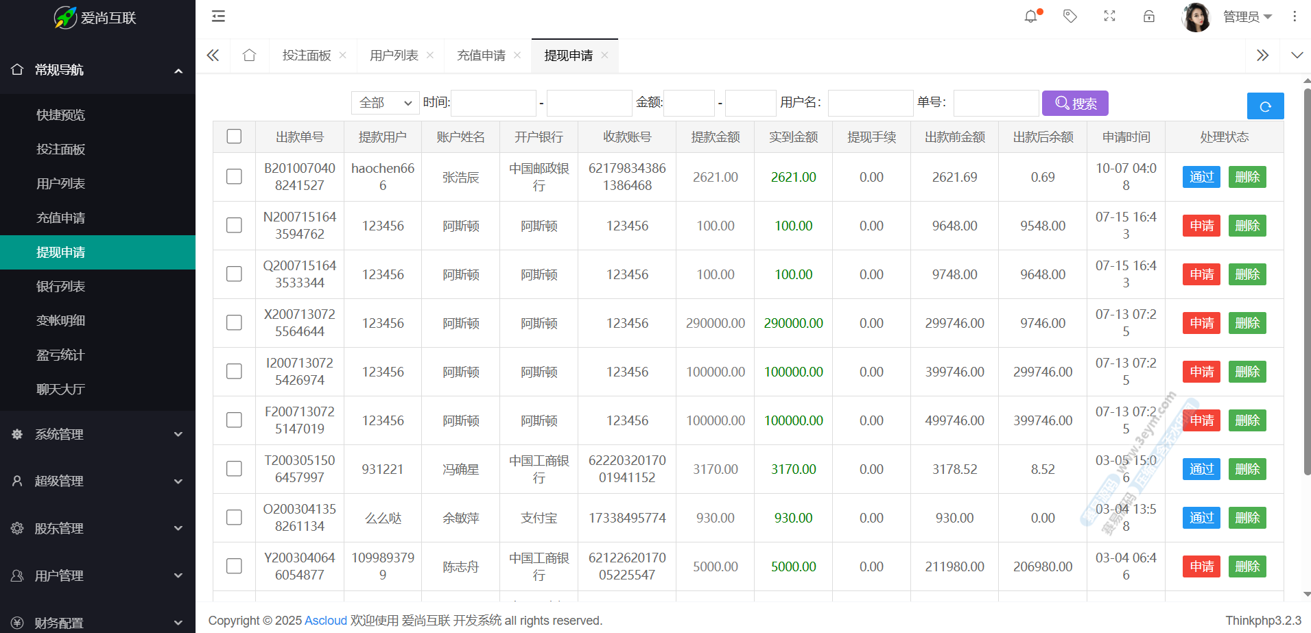Open 银行列表 in the sidebar
The height and width of the screenshot is (633, 1311).
(60, 287)
